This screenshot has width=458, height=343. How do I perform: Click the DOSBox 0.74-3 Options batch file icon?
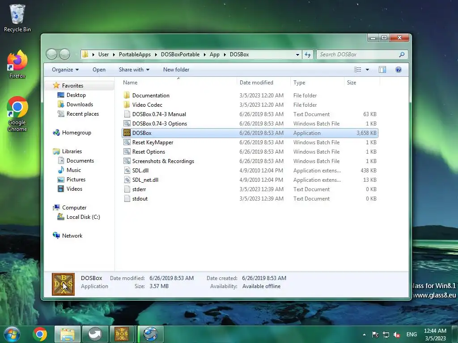click(127, 124)
